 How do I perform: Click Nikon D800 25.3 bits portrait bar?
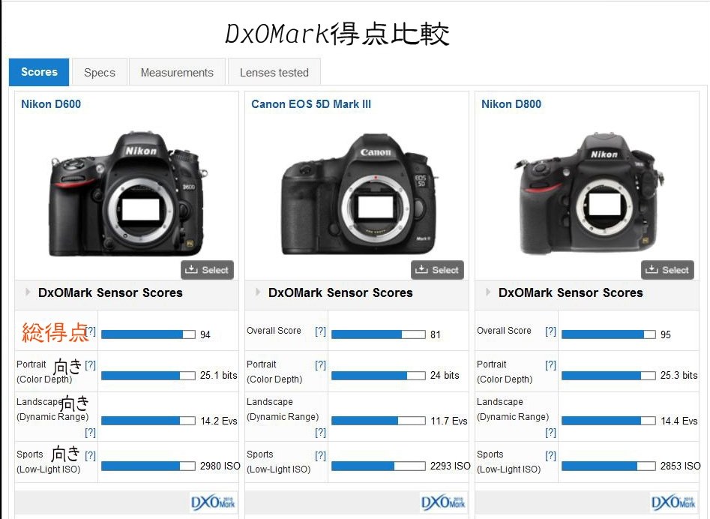coord(609,376)
